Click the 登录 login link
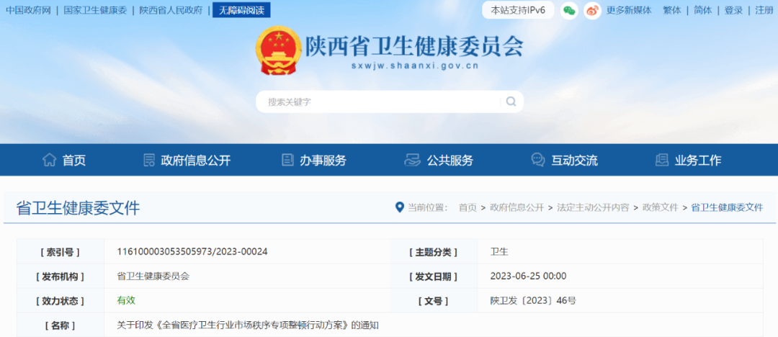This screenshot has height=337, width=778. click(x=733, y=10)
